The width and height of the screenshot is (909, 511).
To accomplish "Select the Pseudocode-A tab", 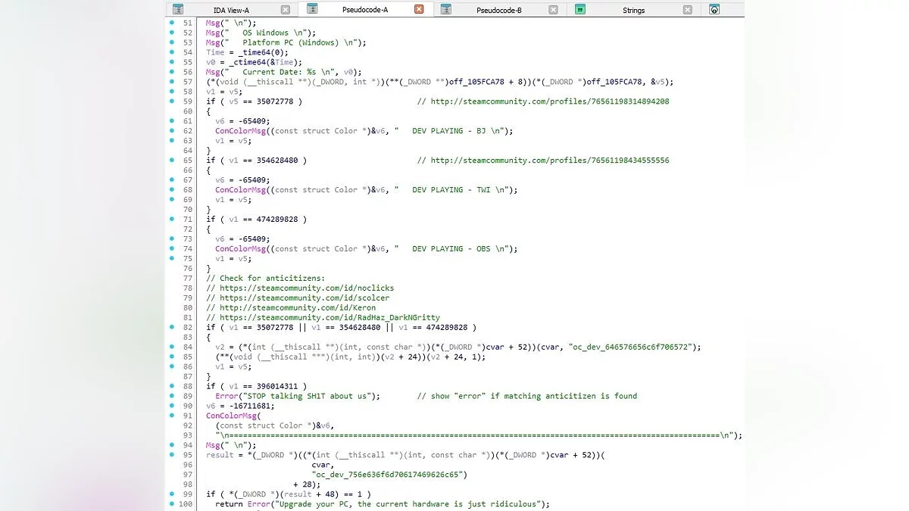I will [365, 10].
